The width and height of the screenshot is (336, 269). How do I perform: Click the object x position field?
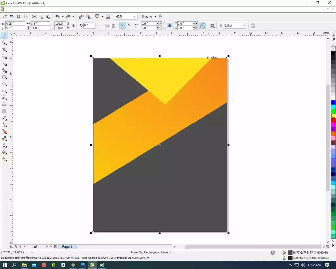pos(15,24)
